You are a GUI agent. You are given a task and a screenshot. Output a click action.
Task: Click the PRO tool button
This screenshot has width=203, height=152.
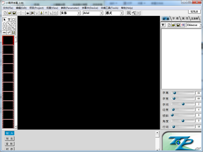pyautogui.click(x=4, y=32)
